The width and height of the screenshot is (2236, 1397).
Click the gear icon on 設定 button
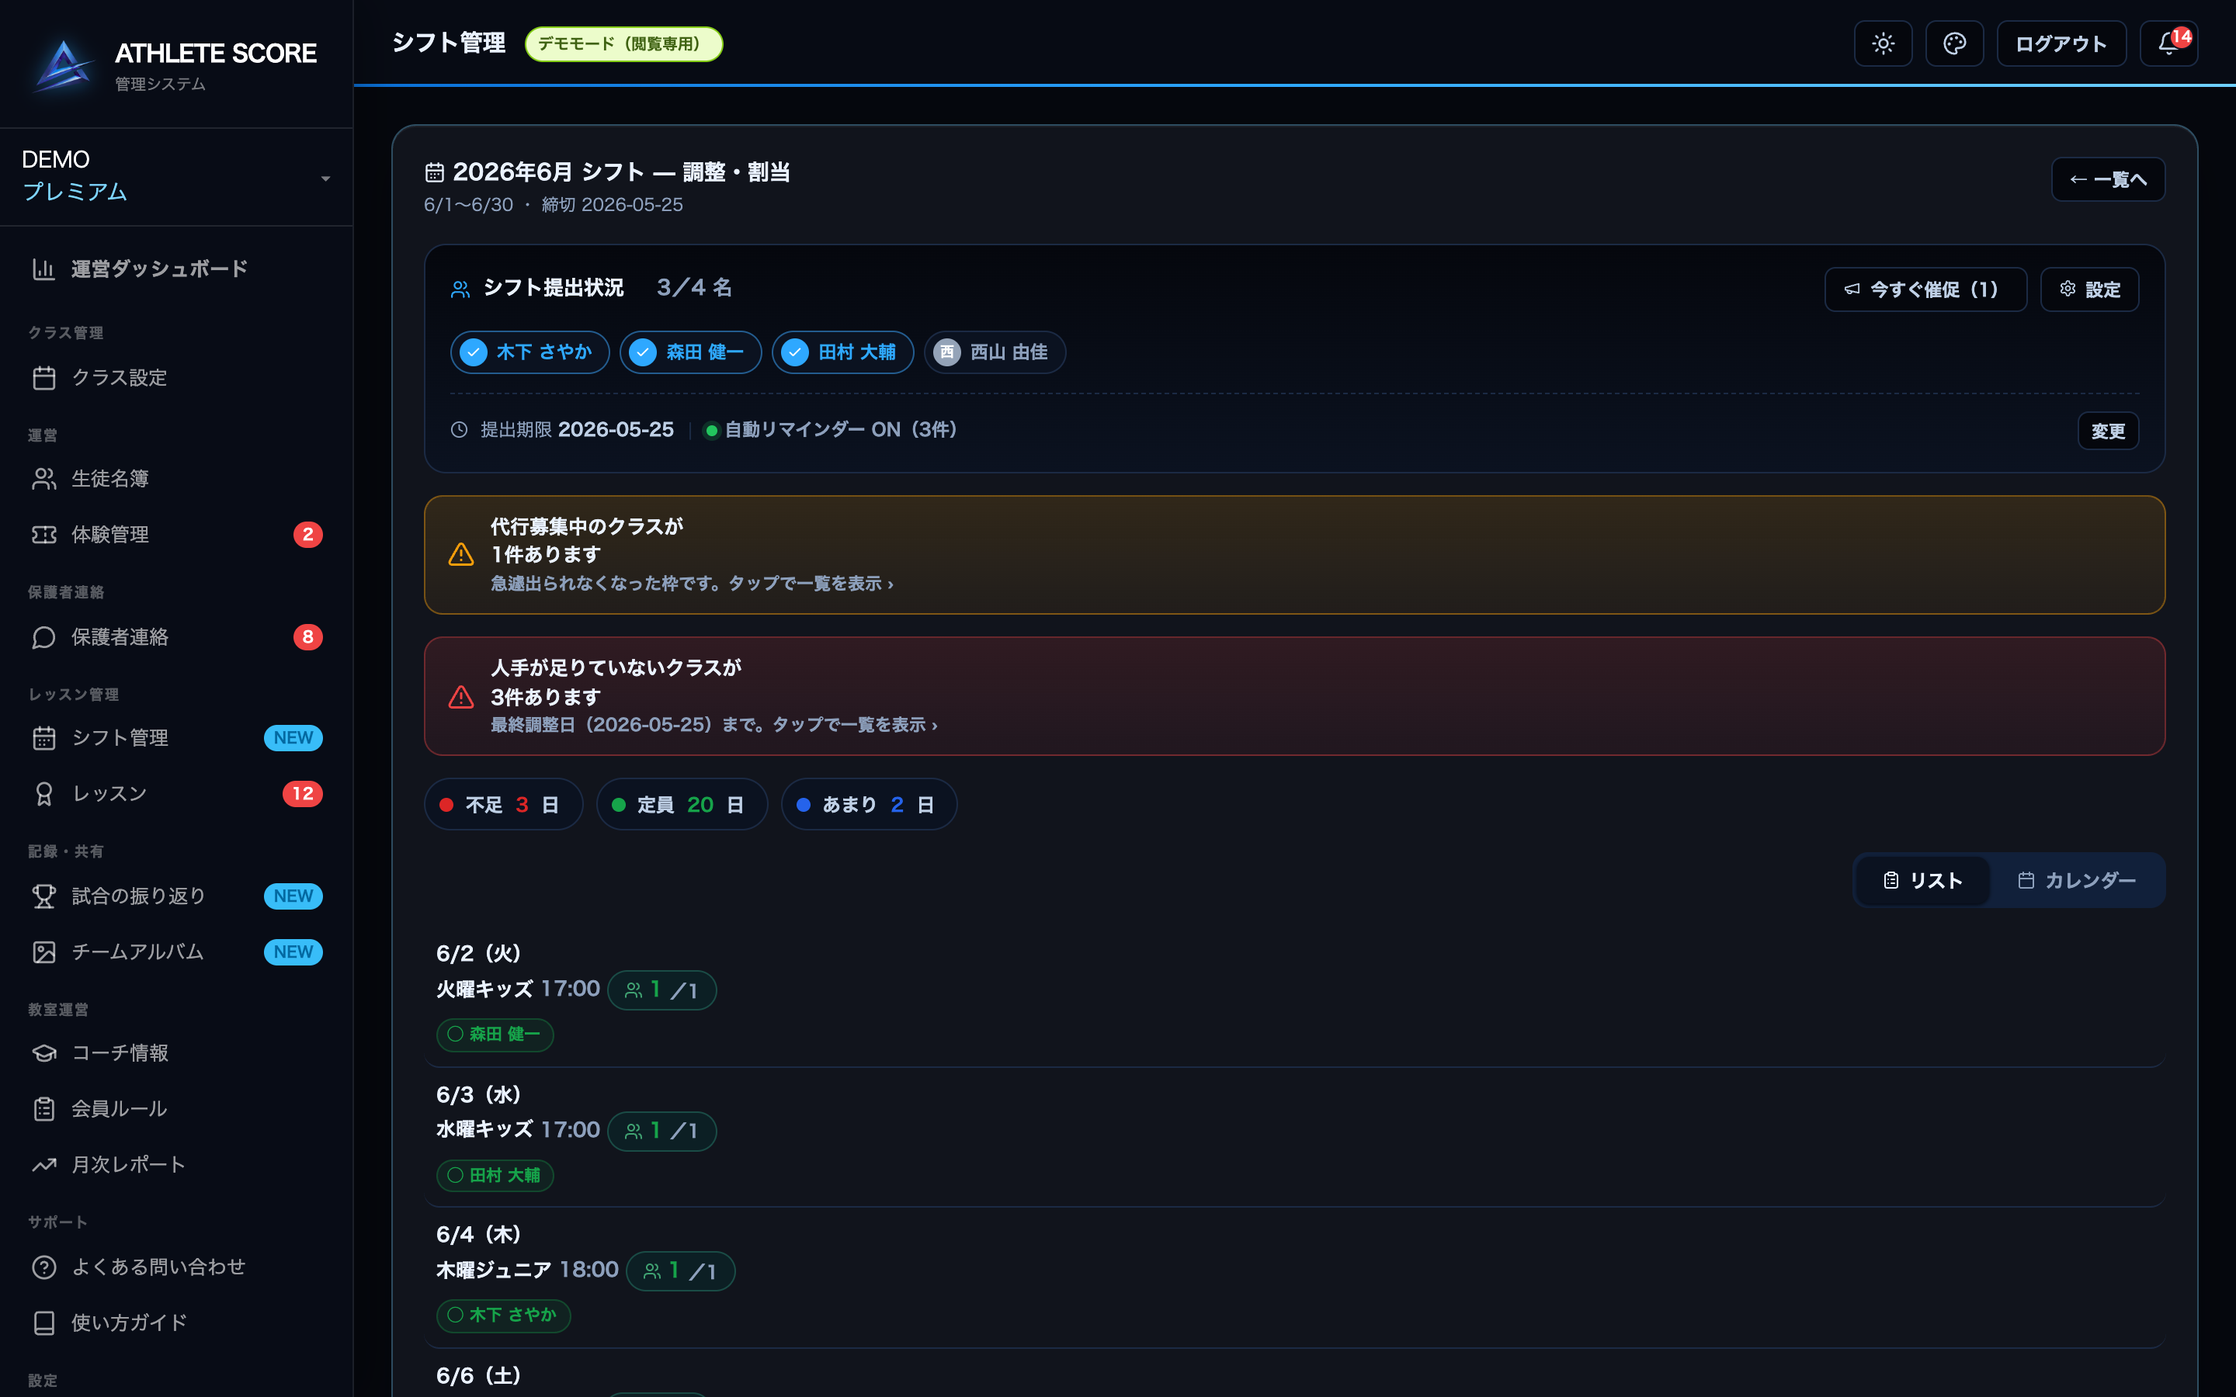pyautogui.click(x=2068, y=289)
